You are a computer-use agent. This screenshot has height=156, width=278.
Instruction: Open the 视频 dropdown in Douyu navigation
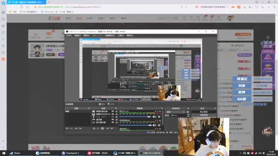pos(101,18)
